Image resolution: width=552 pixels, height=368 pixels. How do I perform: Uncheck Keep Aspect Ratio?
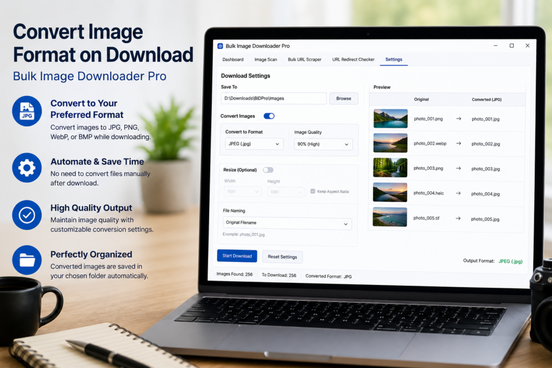[313, 191]
